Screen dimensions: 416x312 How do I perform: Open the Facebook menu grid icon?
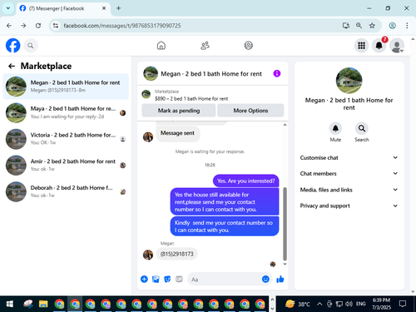[361, 46]
